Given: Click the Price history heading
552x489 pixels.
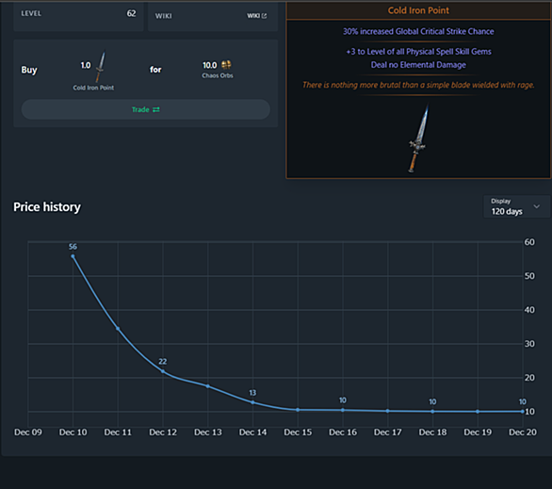Looking at the screenshot, I should pyautogui.click(x=47, y=207).
